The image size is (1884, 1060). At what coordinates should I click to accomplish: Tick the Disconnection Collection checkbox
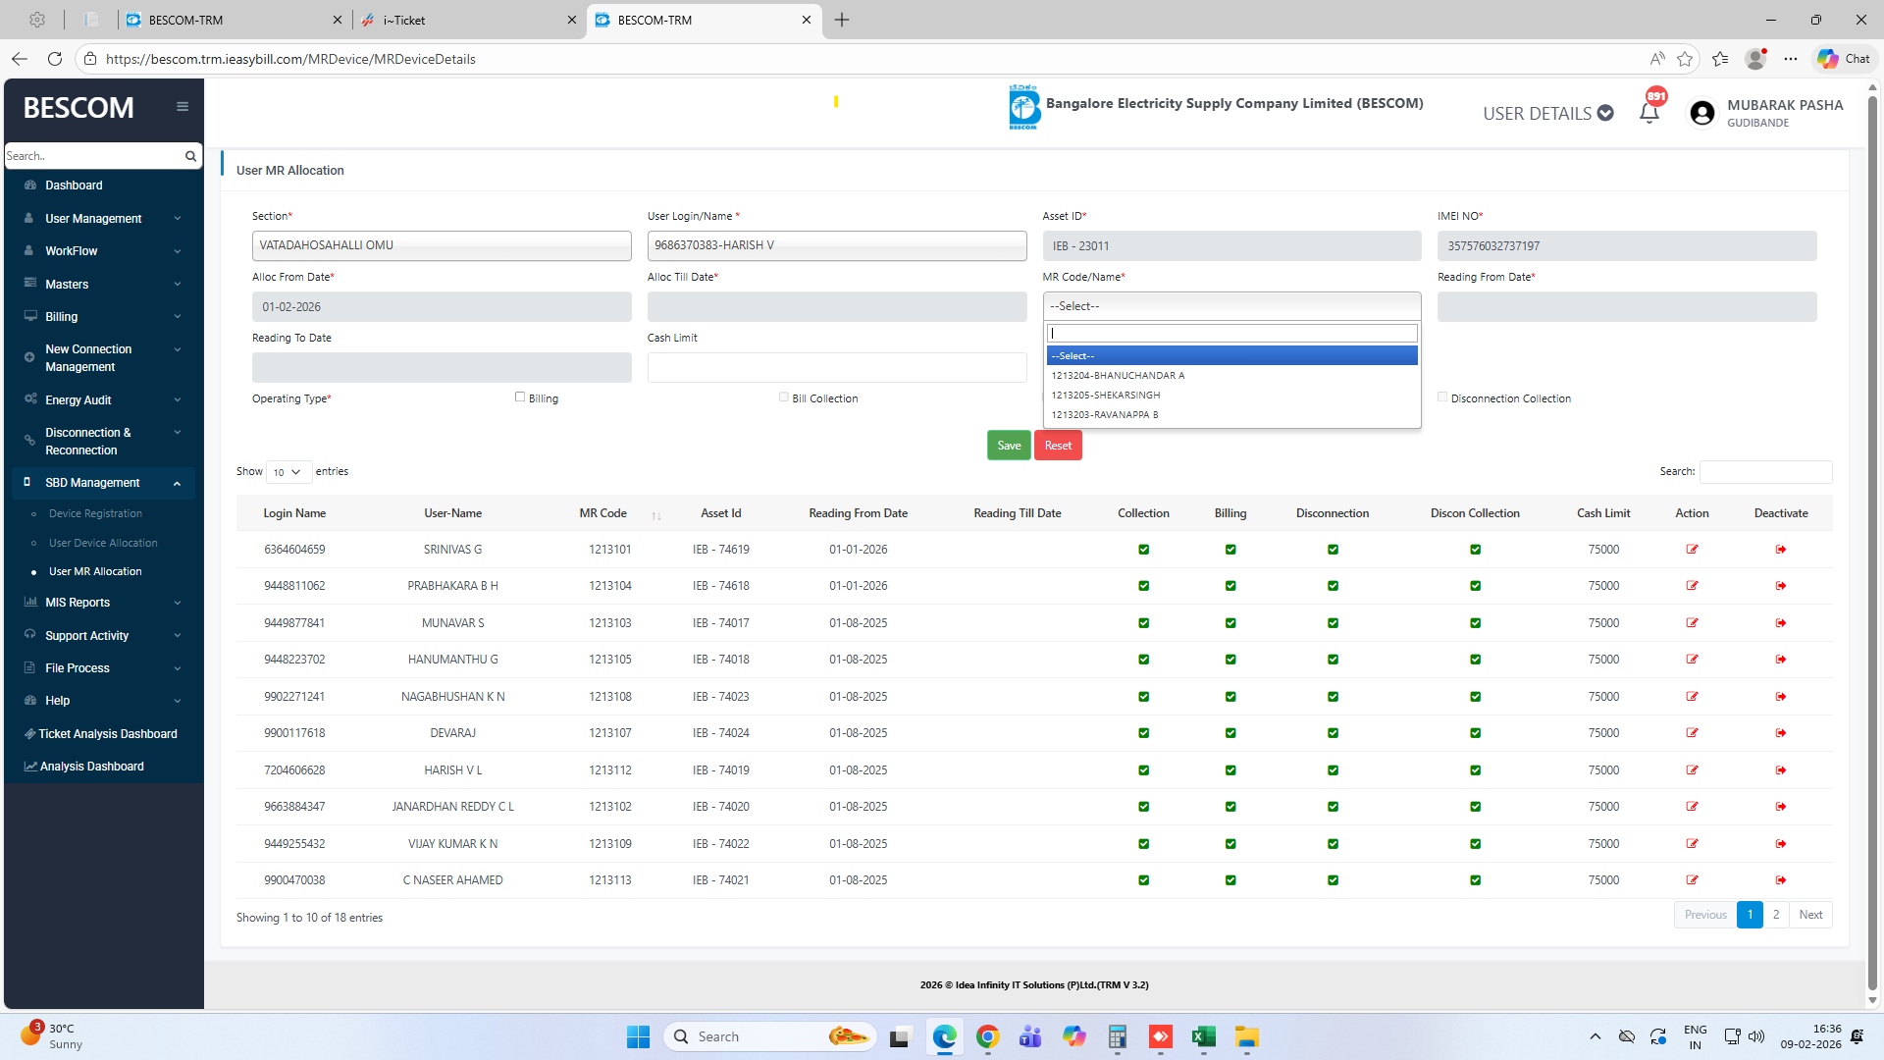pyautogui.click(x=1442, y=397)
